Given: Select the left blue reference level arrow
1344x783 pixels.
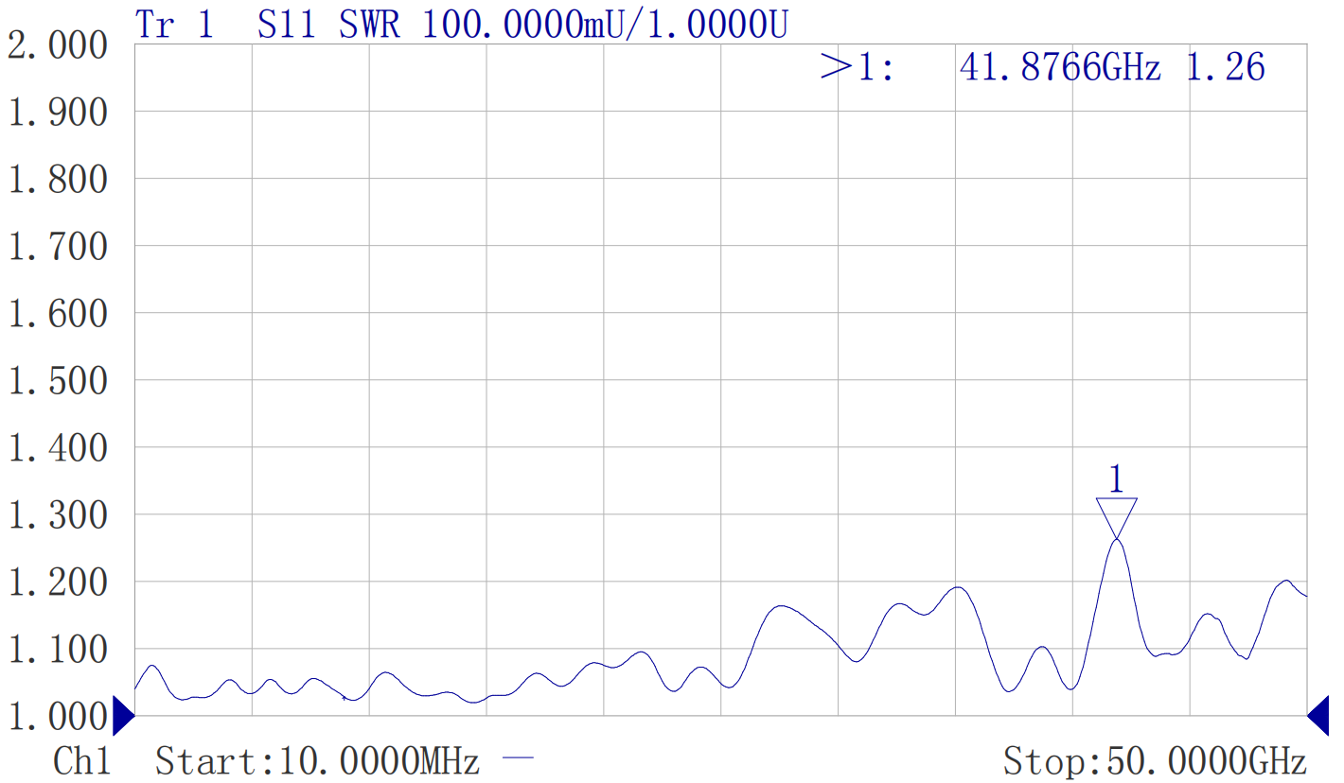Looking at the screenshot, I should pyautogui.click(x=123, y=715).
